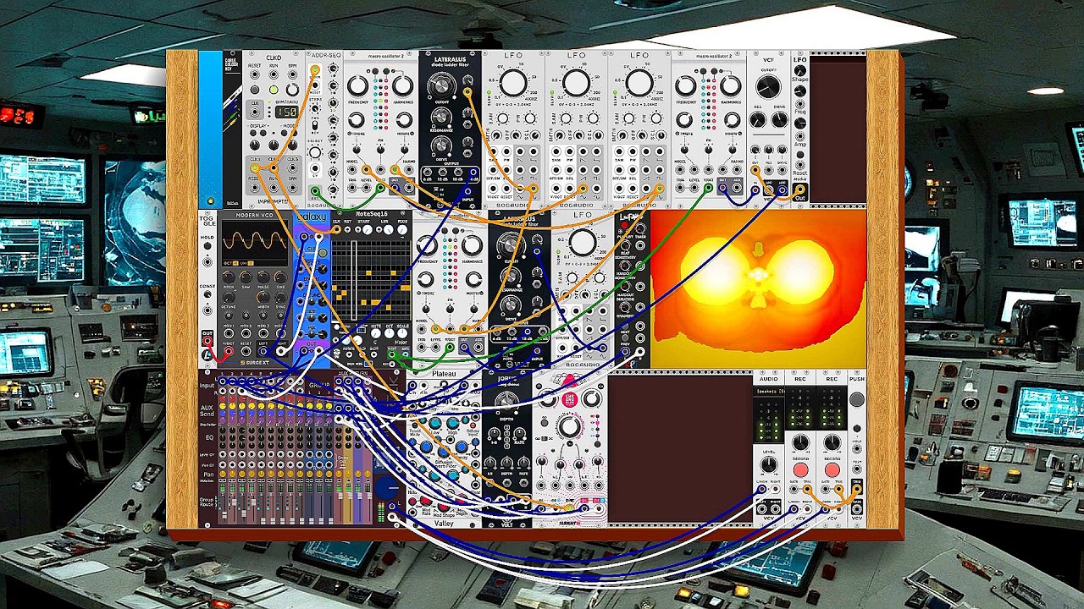Click the Reset jack on narrow LFO module
This screenshot has height=609, width=1084.
click(799, 165)
